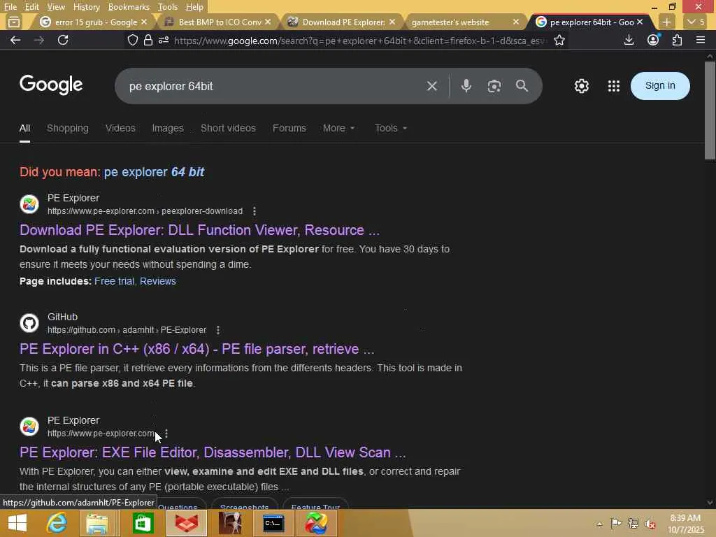The width and height of the screenshot is (716, 537).
Task: Select the Images search filter
Action: tap(168, 129)
